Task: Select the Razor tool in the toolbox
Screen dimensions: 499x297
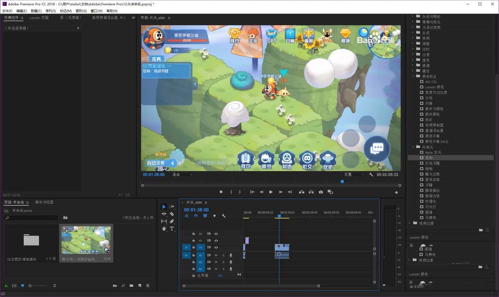Action: click(x=172, y=214)
